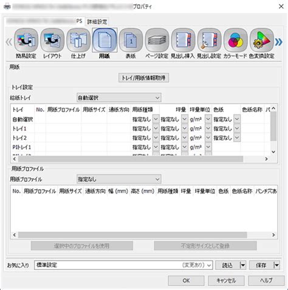Click 選択中のプロファイルを使用 button

pos(82,246)
